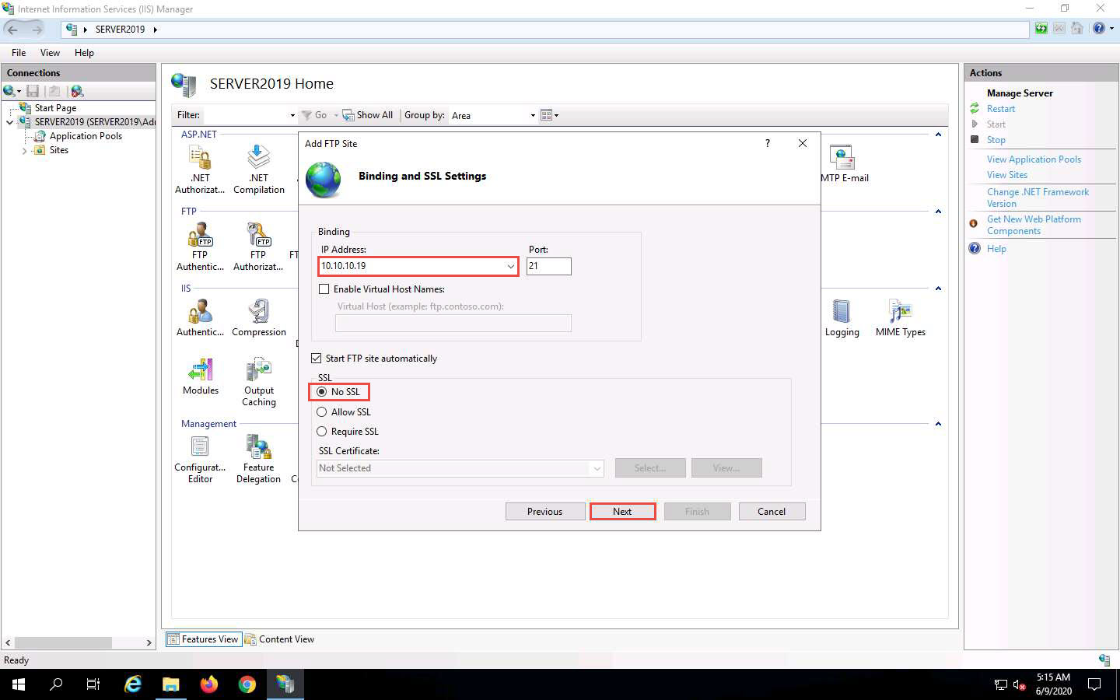Open view mode dropdown in filter bar
Viewport: 1120px width, 700px height.
[550, 115]
